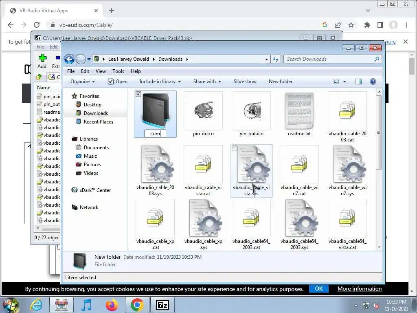Click Libraries in the navigation pane
This screenshot has height=313, width=417.
[x=88, y=139]
